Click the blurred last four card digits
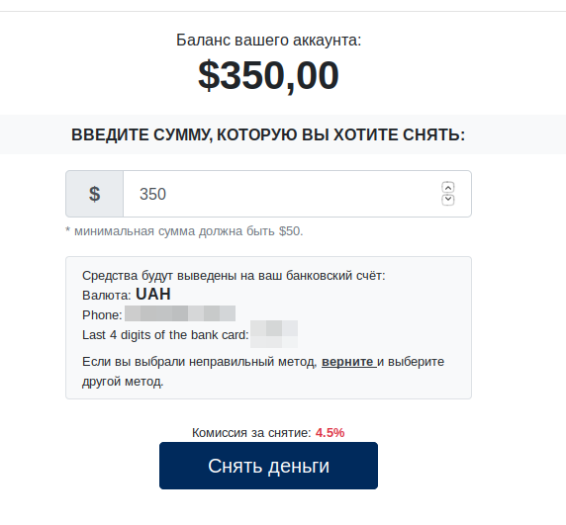Image resolution: width=566 pixels, height=525 pixels. click(274, 334)
